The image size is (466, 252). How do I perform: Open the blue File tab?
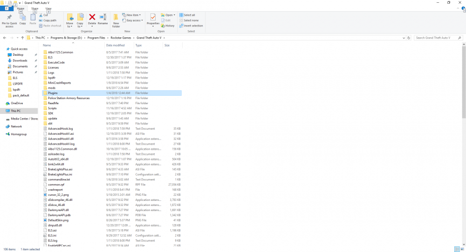(6, 8)
